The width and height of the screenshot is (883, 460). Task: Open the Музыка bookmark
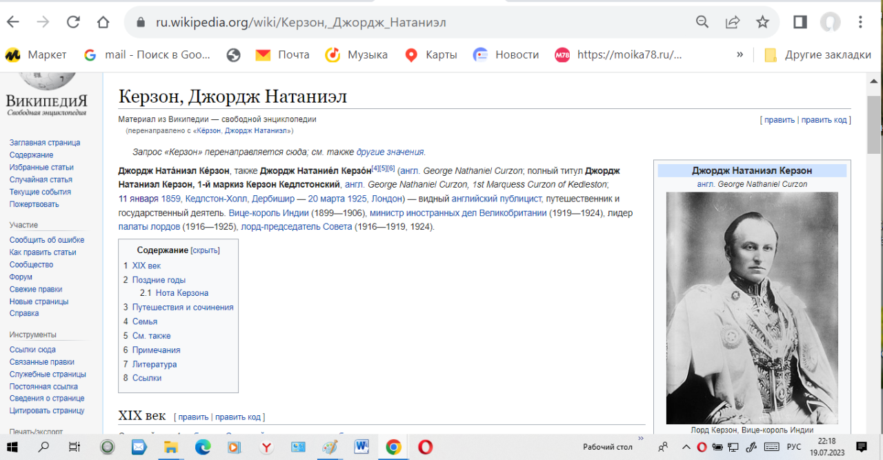pyautogui.click(x=357, y=54)
